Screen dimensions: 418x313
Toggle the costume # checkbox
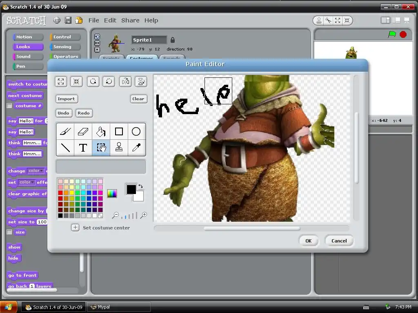point(9,106)
